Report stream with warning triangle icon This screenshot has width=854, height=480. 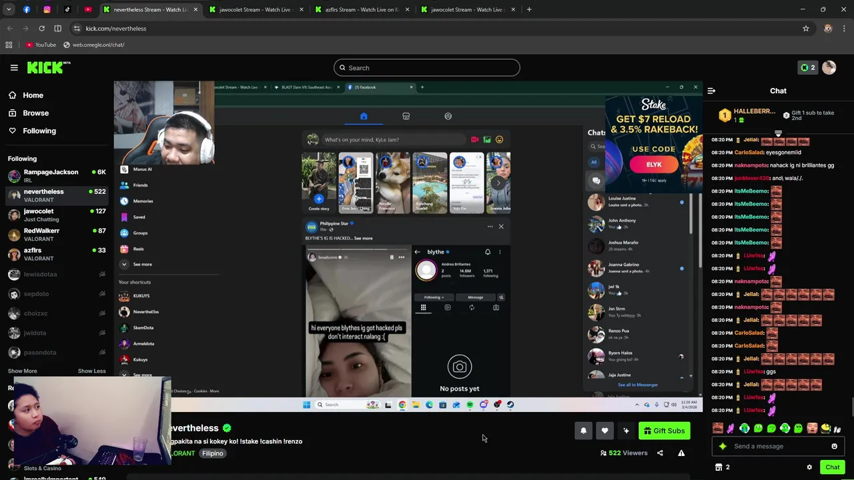click(x=681, y=453)
